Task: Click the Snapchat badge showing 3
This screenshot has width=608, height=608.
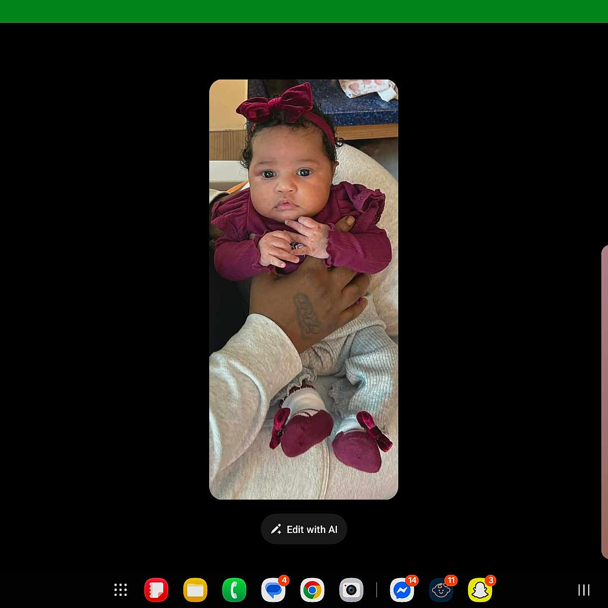Action: pos(490,580)
